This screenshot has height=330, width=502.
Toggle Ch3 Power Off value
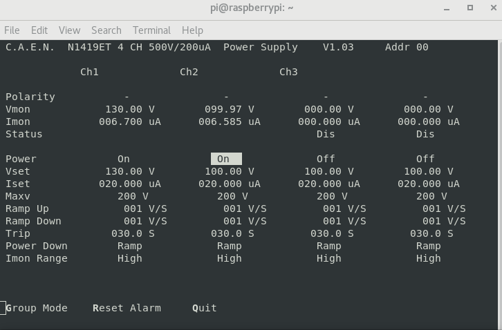[x=326, y=159]
